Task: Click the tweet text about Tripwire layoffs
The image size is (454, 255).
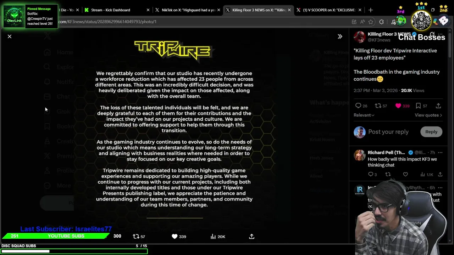Action: pos(397,65)
